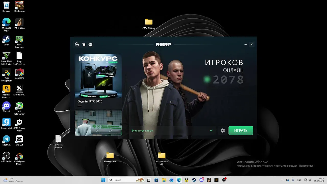The height and width of the screenshot is (184, 327).
Task: Select Microsoft Edge desktop shortcut
Action: [x=6, y=25]
